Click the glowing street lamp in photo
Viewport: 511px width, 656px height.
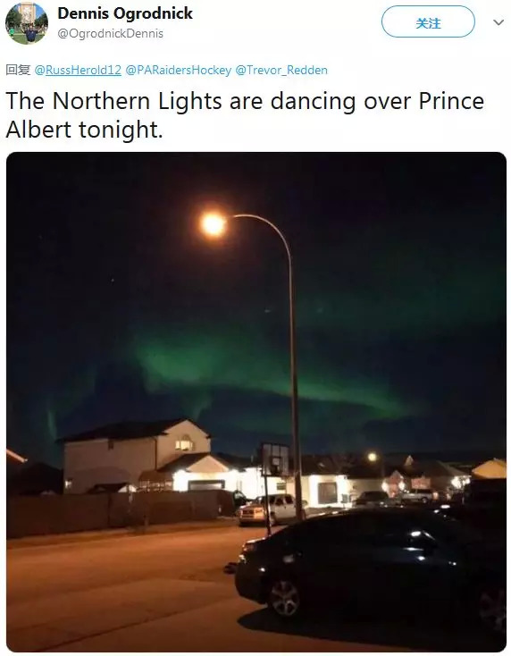tap(213, 224)
